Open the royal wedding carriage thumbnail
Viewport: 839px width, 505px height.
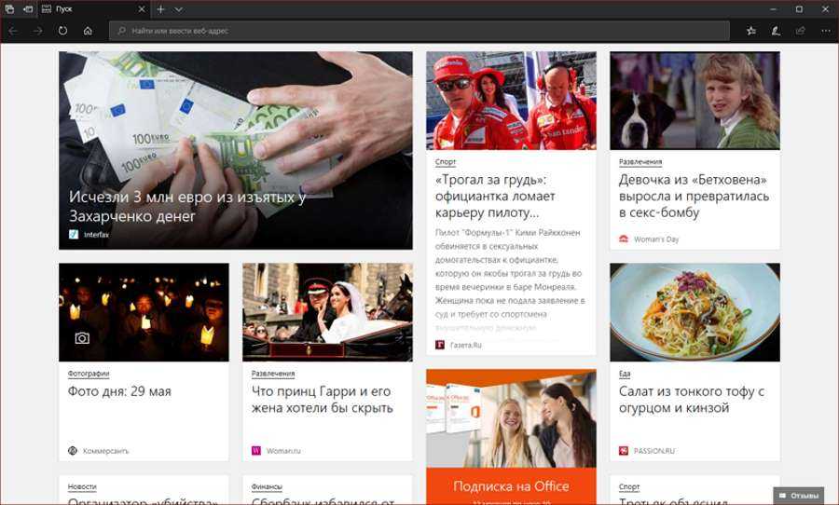327,312
